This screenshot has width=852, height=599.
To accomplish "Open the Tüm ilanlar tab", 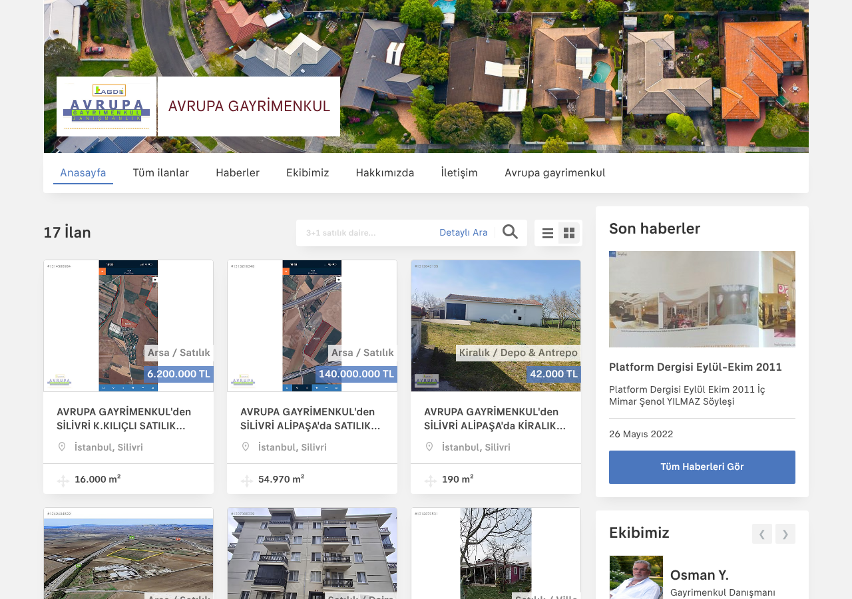I will [x=161, y=173].
